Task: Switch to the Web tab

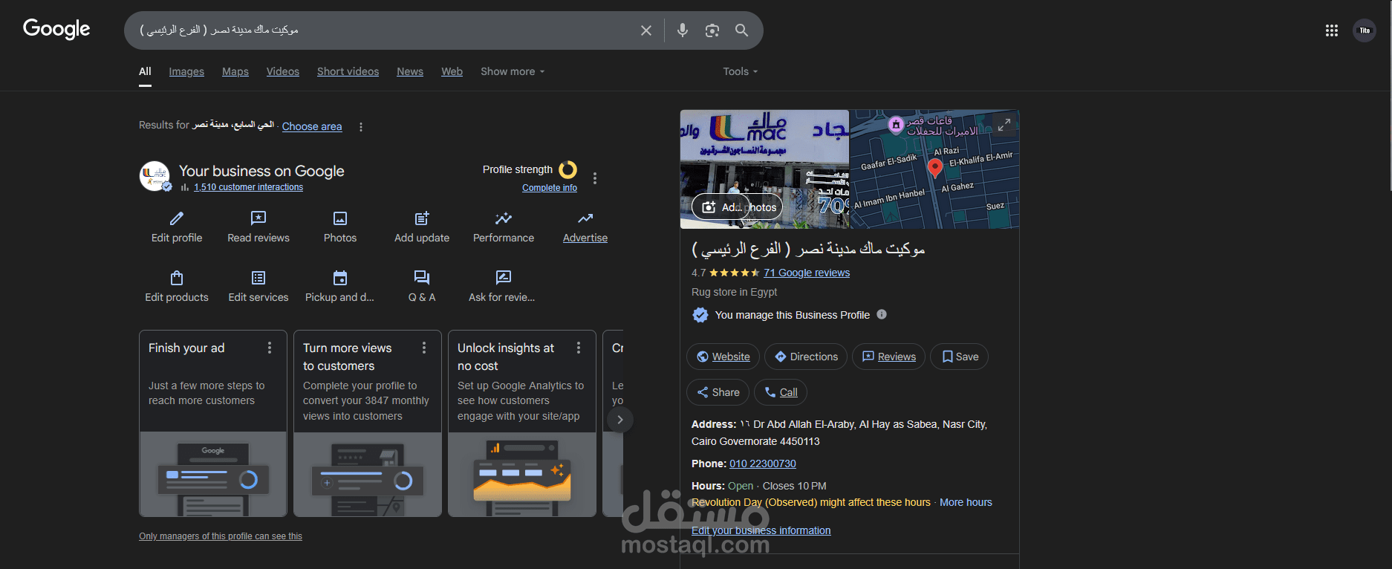Action: coord(452,71)
